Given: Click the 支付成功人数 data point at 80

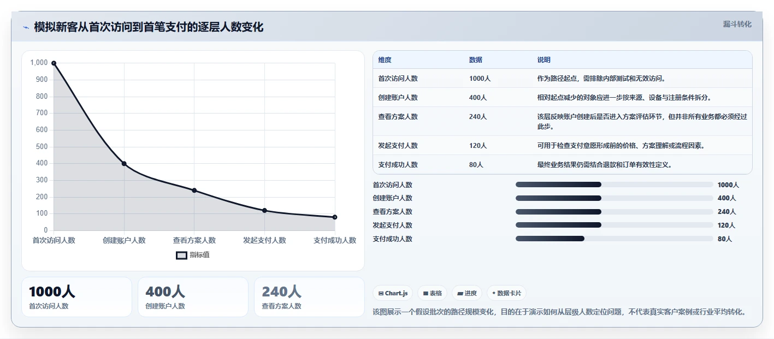Looking at the screenshot, I should pyautogui.click(x=335, y=217).
